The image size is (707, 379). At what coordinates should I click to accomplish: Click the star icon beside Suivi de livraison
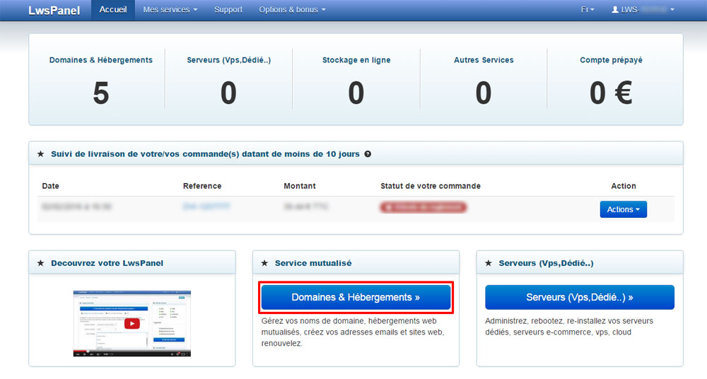point(40,154)
